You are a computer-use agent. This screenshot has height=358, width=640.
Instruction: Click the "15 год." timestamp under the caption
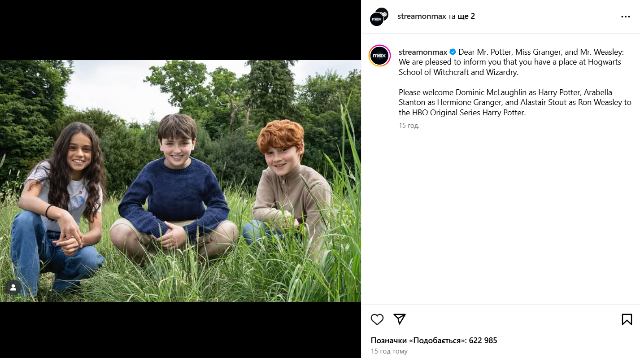[x=409, y=126]
